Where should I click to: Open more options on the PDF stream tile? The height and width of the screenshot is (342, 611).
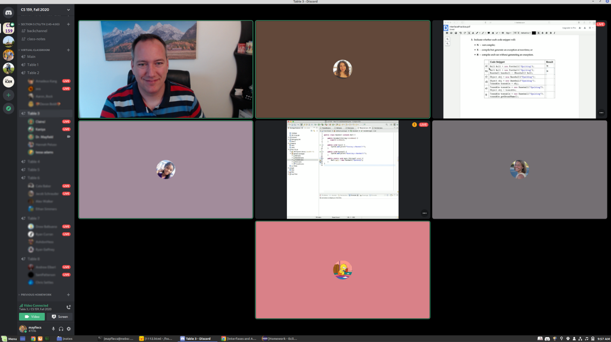(601, 113)
